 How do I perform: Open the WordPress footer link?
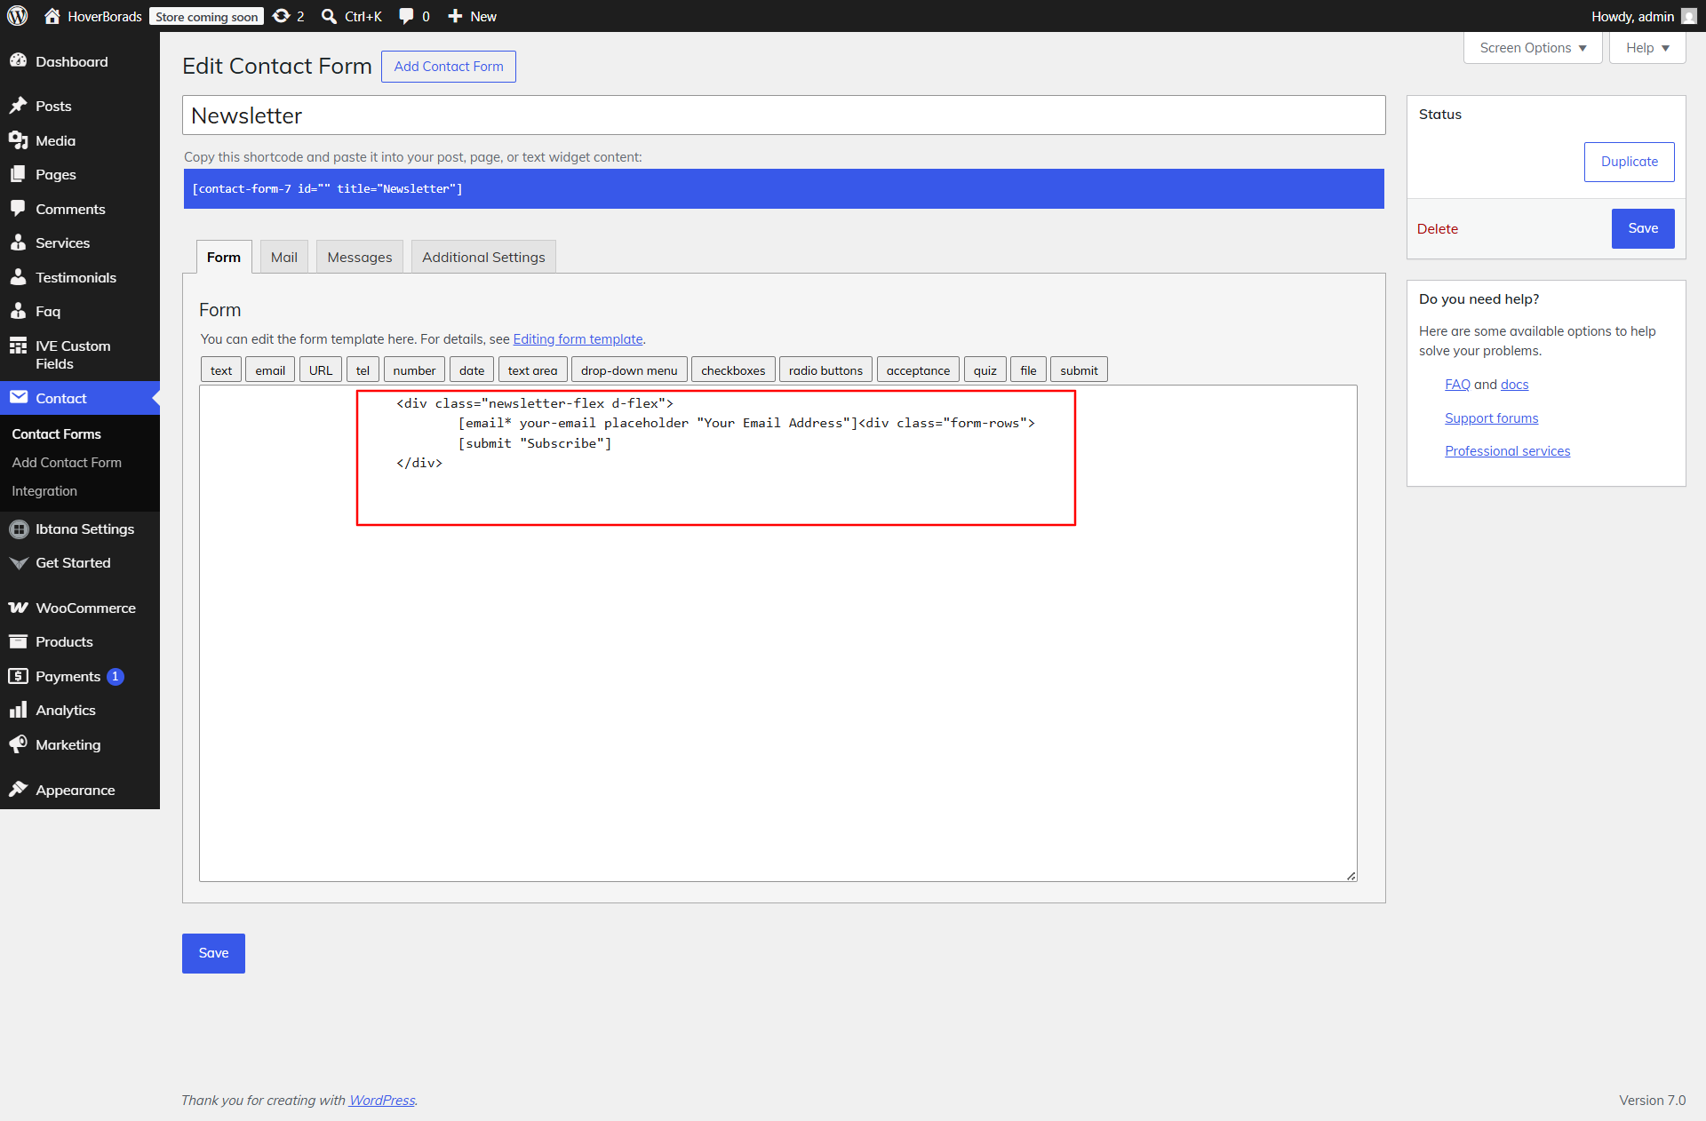click(382, 1100)
